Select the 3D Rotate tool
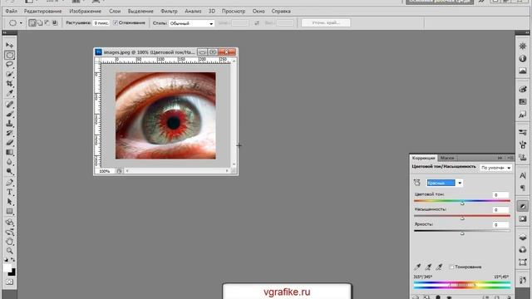The image size is (532, 299). click(x=9, y=223)
